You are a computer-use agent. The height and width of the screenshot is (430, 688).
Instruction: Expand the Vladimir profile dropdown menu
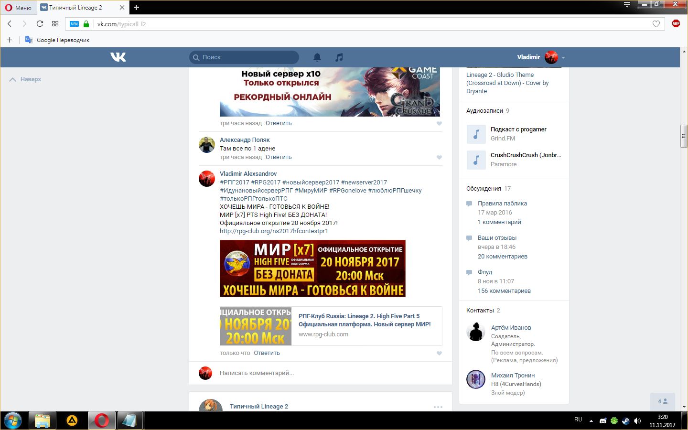563,58
